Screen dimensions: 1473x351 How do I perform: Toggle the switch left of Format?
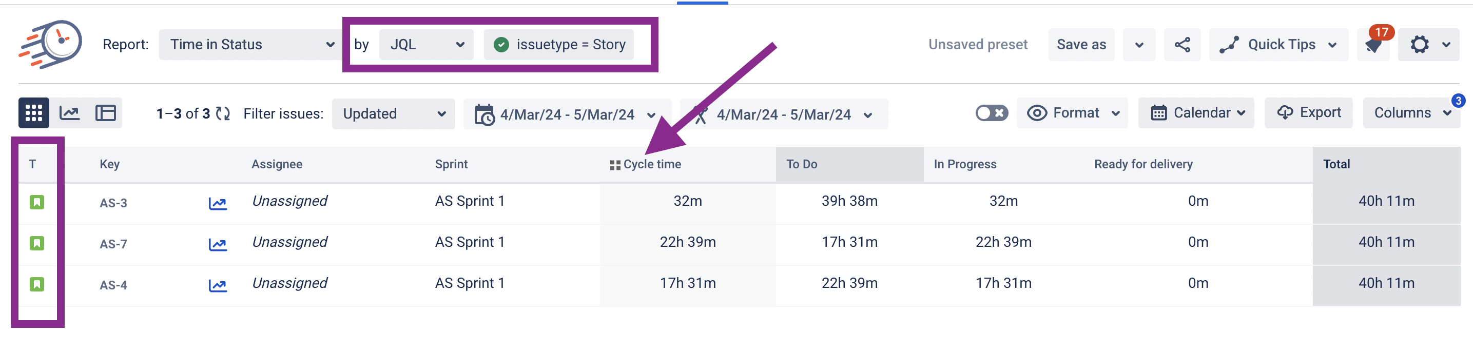click(x=991, y=112)
